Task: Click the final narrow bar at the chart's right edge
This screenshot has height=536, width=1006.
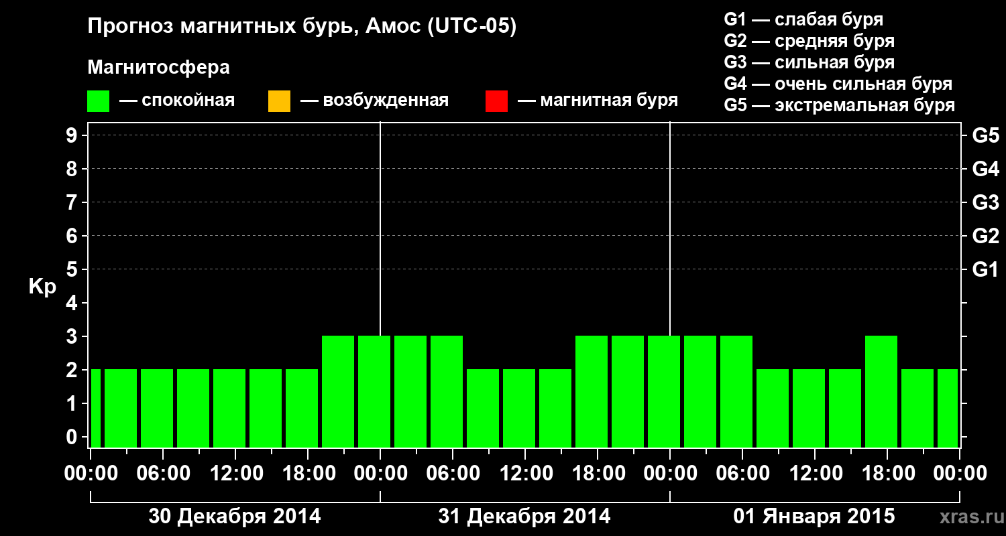Action: [948, 408]
